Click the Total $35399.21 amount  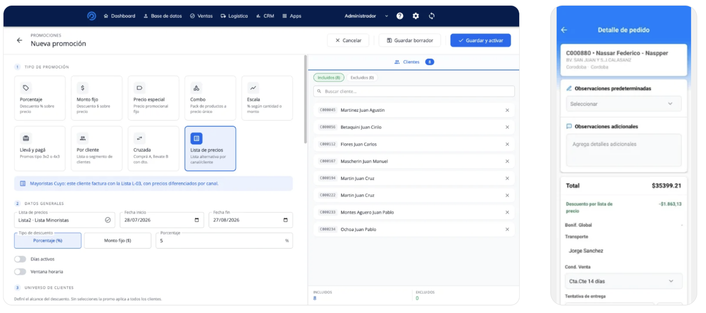click(x=666, y=186)
